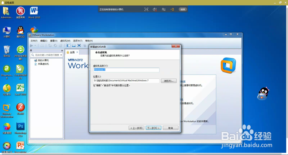
Task: Open the 虚拟机(M) menu
Action: click(x=65, y=41)
